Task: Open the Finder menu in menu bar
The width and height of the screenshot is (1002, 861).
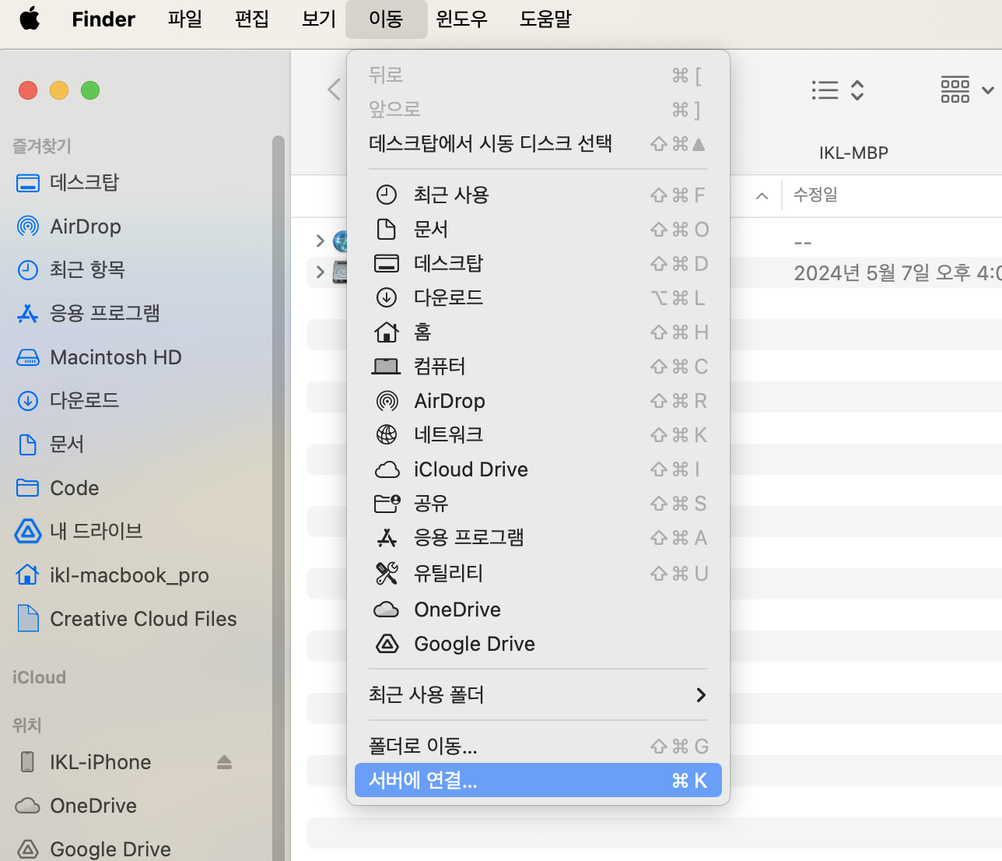Action: [x=103, y=19]
